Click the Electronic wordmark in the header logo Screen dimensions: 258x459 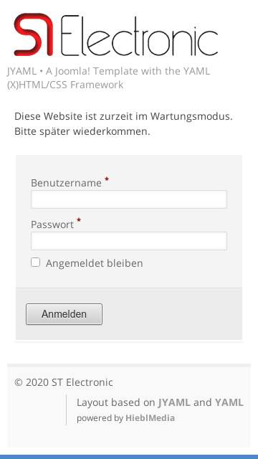139,35
